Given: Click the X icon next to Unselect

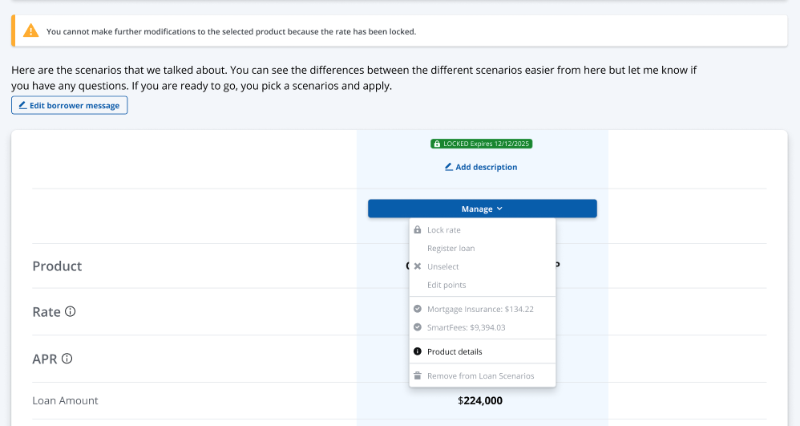Looking at the screenshot, I should [417, 266].
